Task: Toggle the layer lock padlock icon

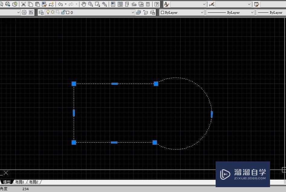Action: [x=64, y=12]
